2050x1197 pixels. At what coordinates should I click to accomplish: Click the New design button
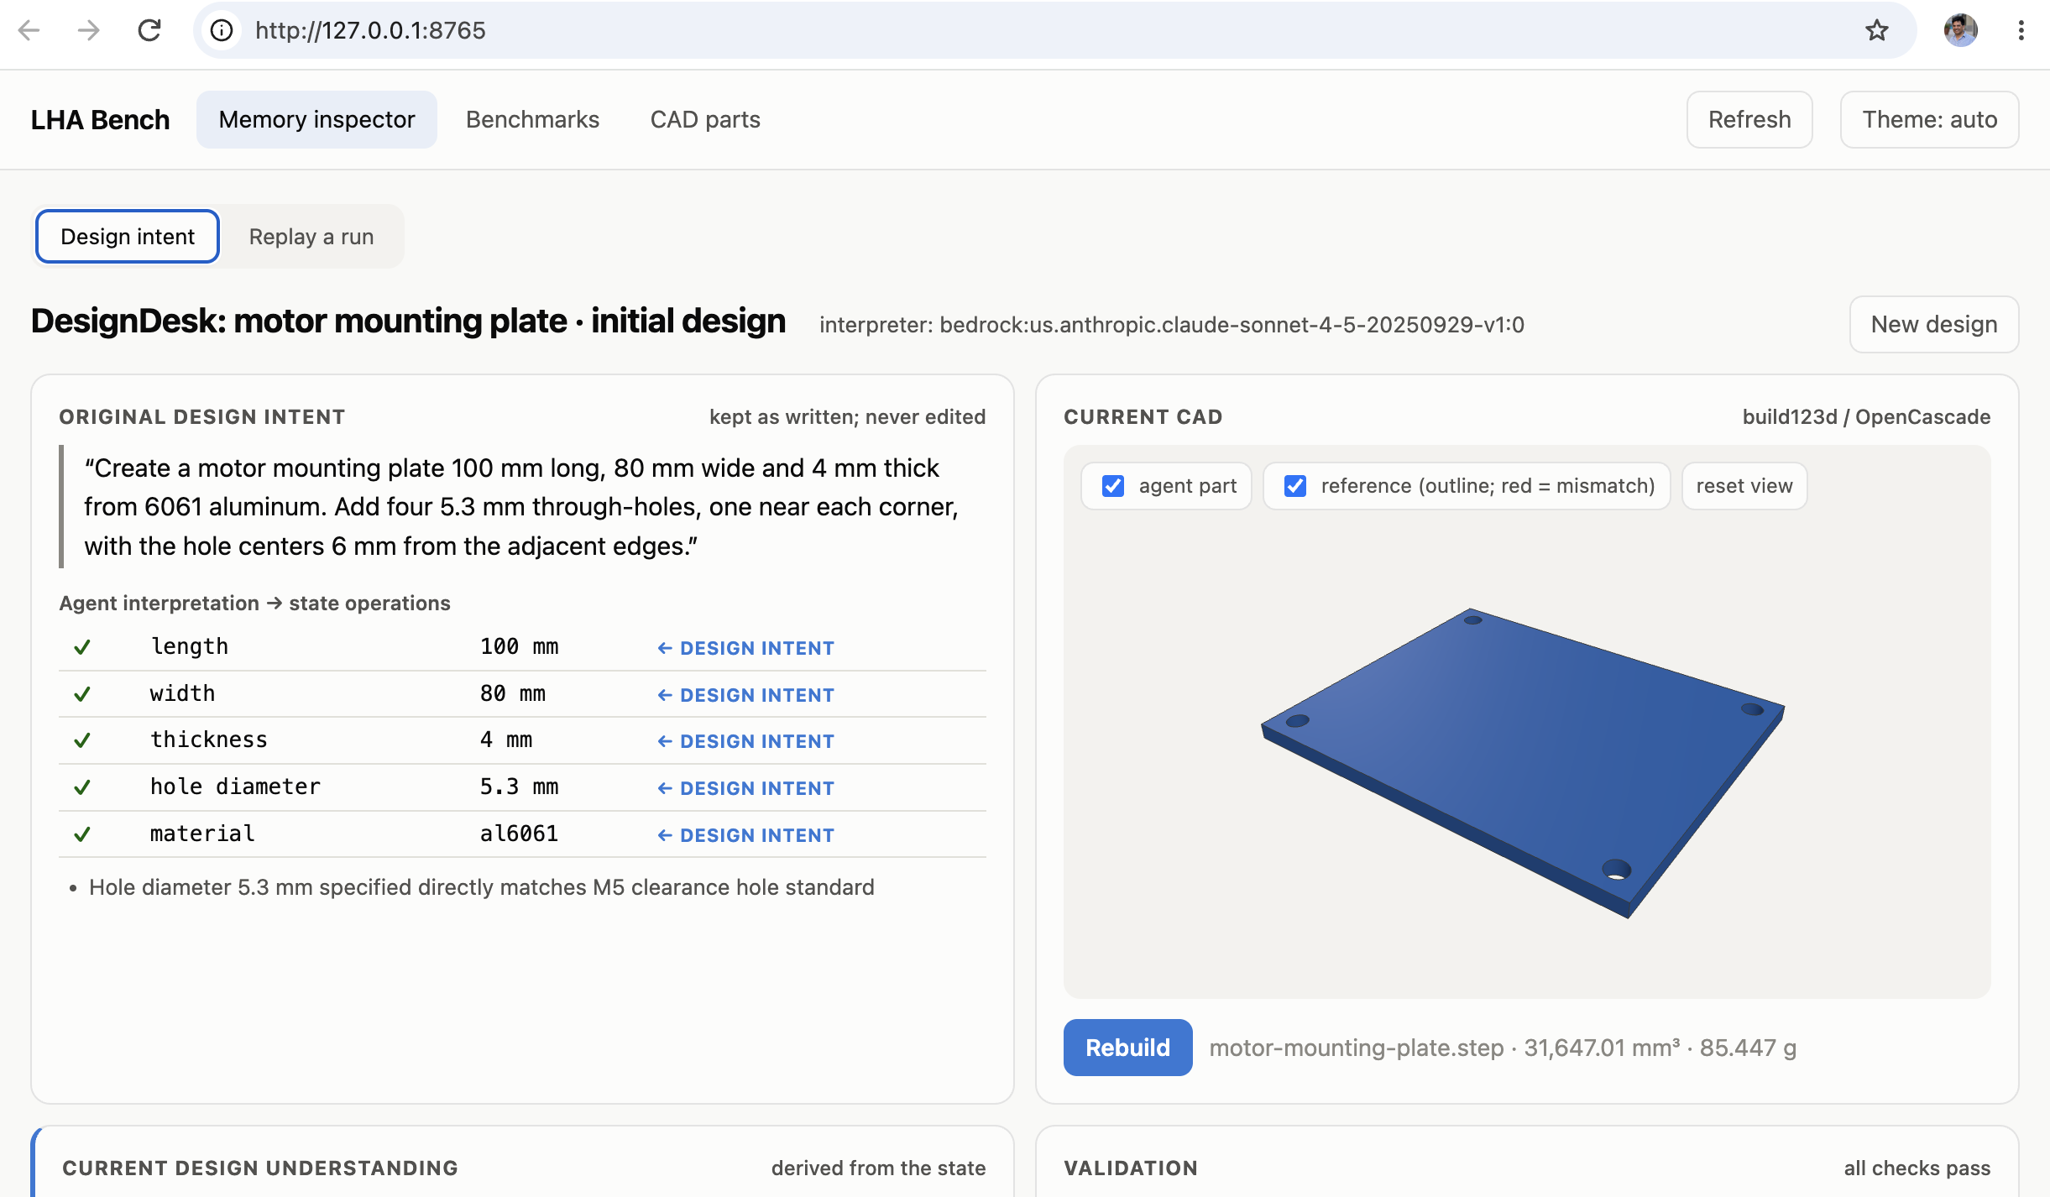click(1934, 325)
